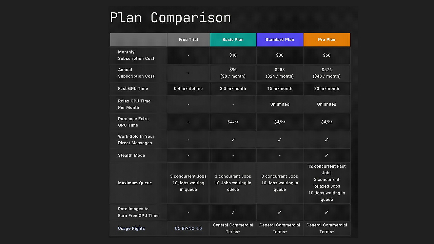Click Standard Plan checkmark in Rate Images row
Viewport: 434px width, 244px height.
click(x=280, y=212)
